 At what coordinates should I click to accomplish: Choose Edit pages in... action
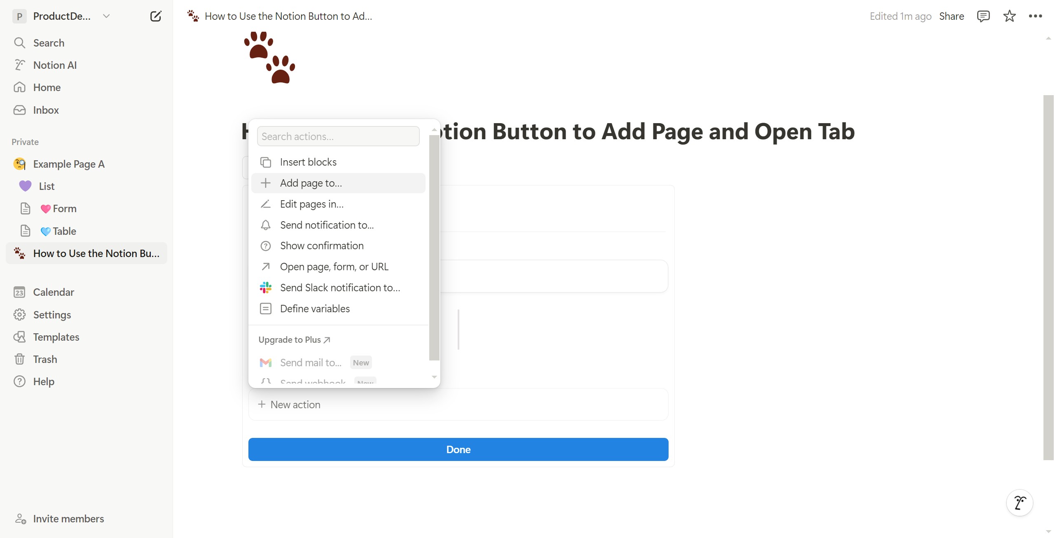pyautogui.click(x=338, y=204)
